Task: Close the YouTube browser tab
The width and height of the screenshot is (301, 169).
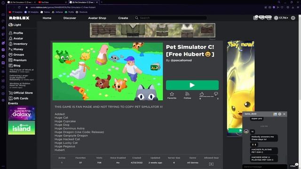Action: point(66,2)
